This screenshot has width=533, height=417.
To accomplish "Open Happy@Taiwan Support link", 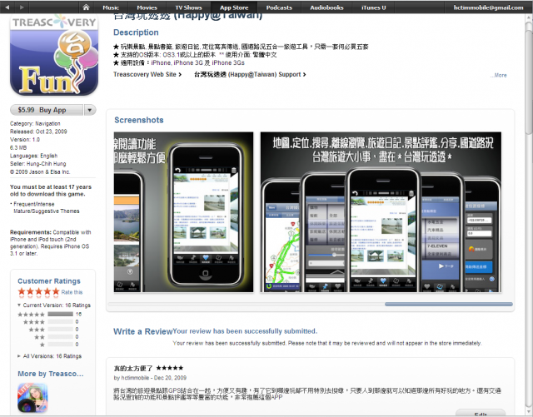I will pyautogui.click(x=250, y=74).
